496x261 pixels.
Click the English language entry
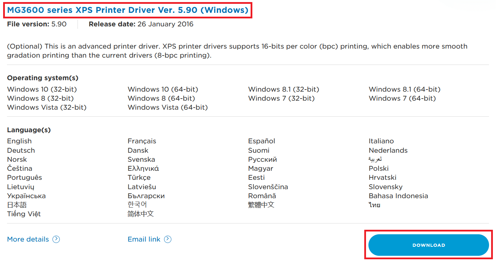[x=19, y=141]
